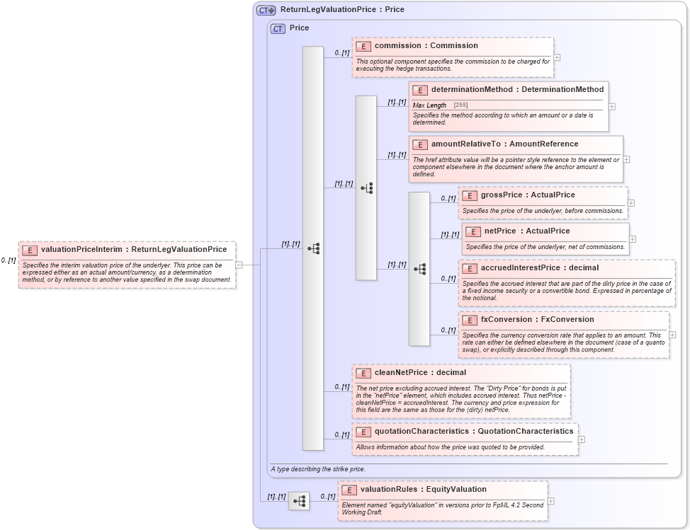Click the [1]..[1] cardinality before netPrice
Screen dimensions: 690x530
click(450, 235)
